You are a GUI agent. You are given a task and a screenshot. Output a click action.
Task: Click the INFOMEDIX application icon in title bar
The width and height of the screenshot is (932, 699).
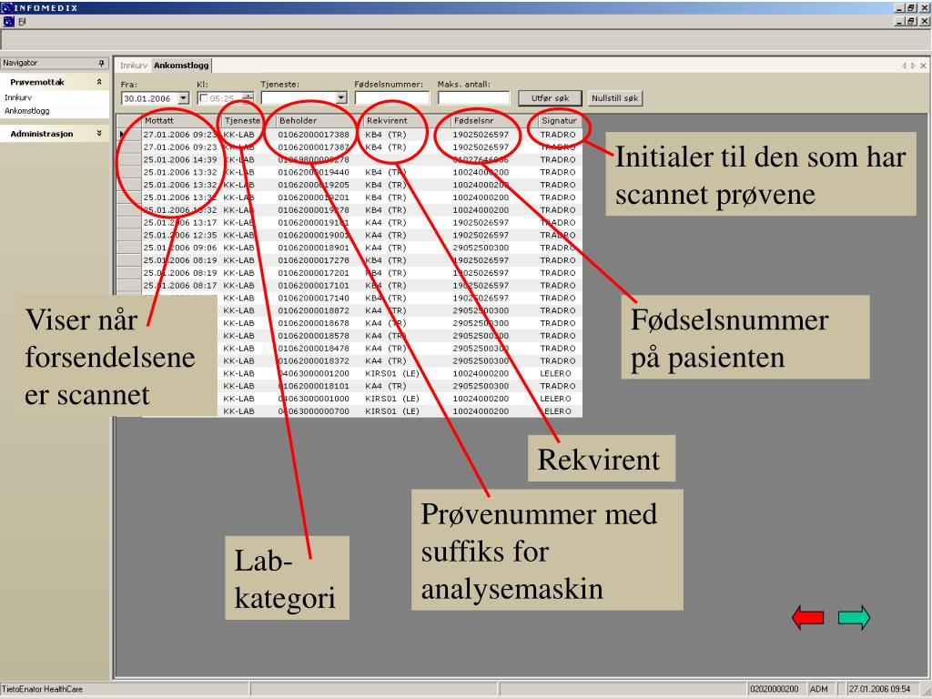pyautogui.click(x=6, y=7)
